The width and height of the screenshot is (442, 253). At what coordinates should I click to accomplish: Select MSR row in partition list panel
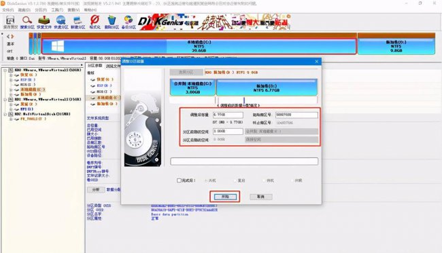(104, 92)
